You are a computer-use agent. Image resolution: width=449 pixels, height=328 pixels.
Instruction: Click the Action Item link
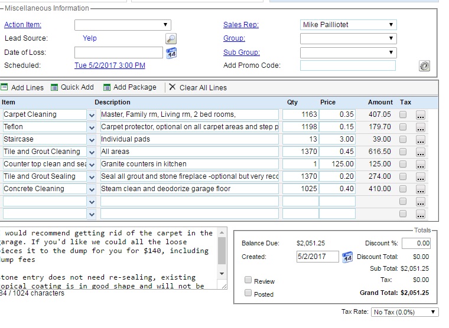pos(22,25)
